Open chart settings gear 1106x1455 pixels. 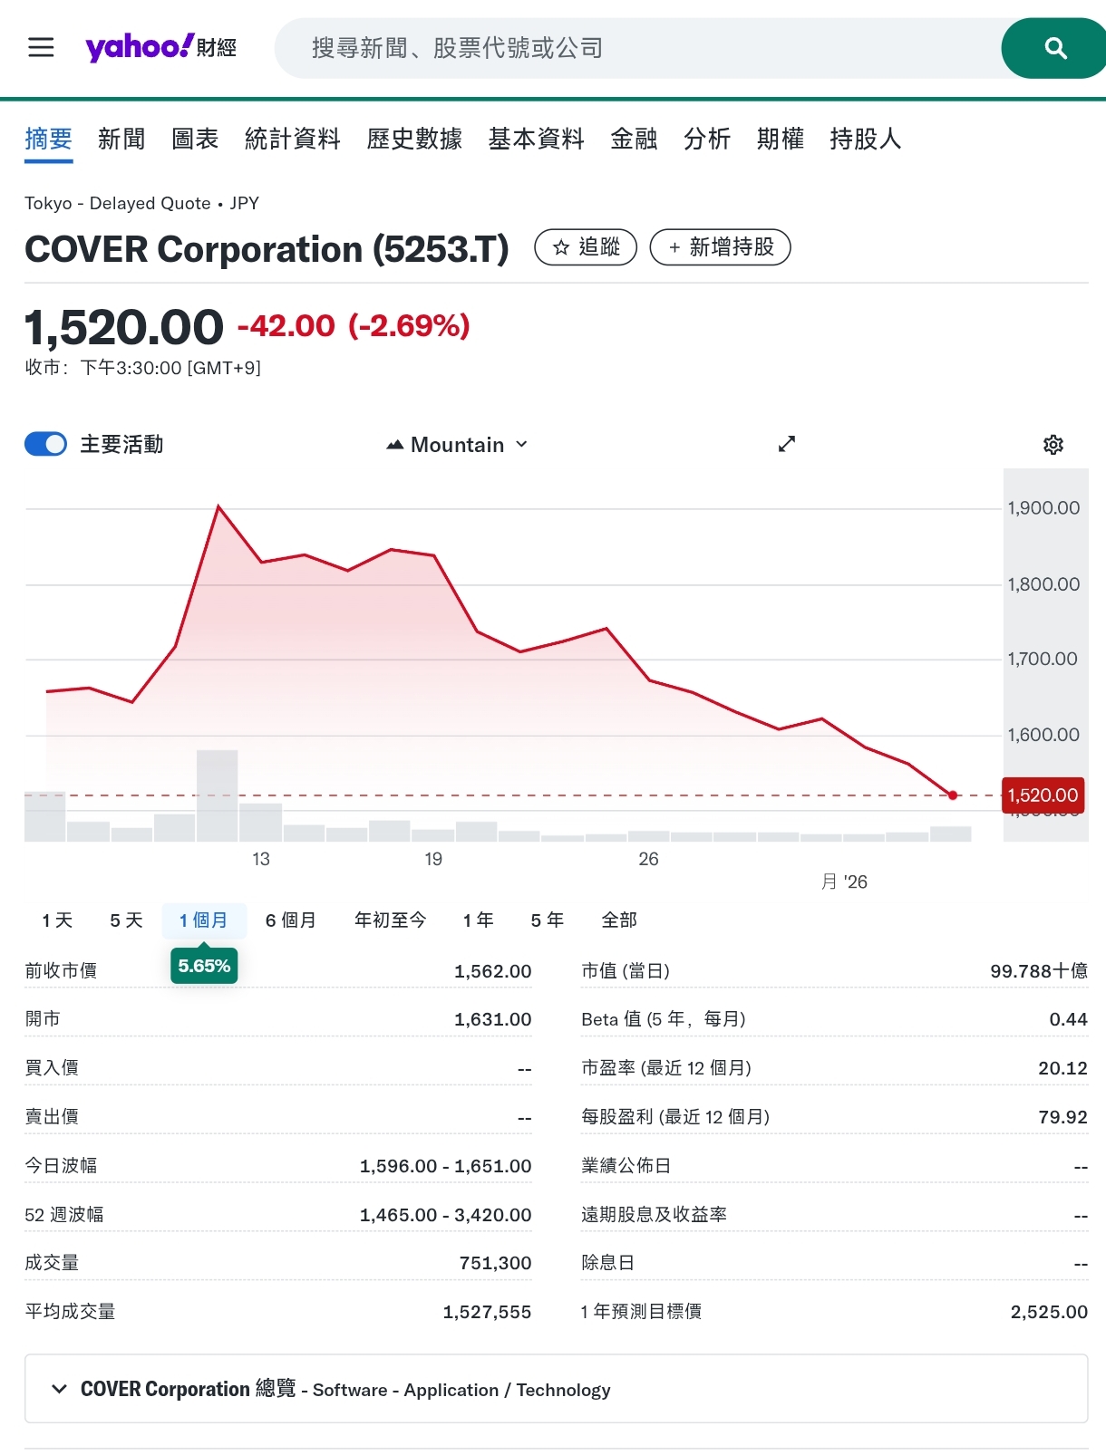[1053, 445]
